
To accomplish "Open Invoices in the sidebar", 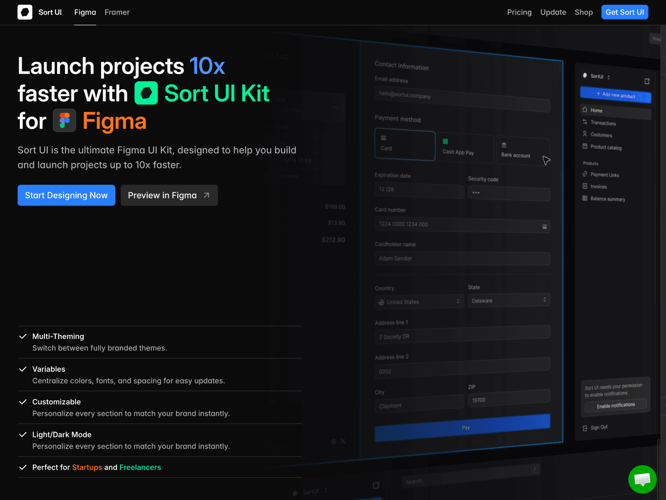I will click(599, 187).
